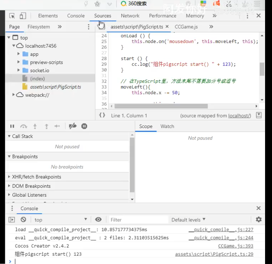Viewport: 272px width, 264px height.
Task: Open the console drawer three-dot menu
Action: (x=12, y=208)
